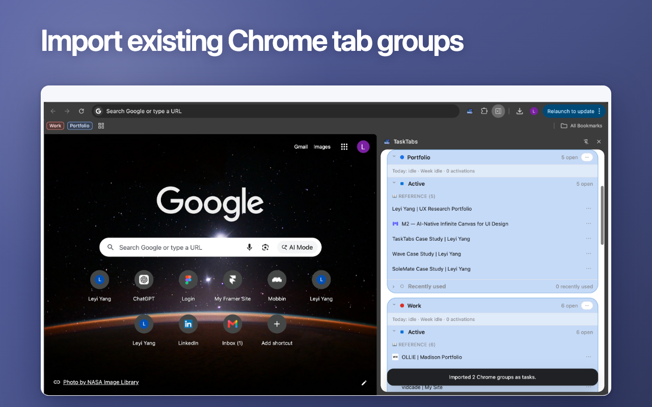Click the Google search box on page
Viewport: 652px width, 407px height.
pos(210,247)
